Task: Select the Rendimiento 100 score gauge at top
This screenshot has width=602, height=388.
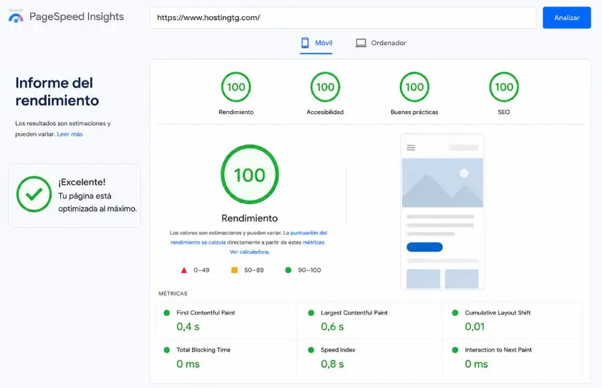Action: 235,87
